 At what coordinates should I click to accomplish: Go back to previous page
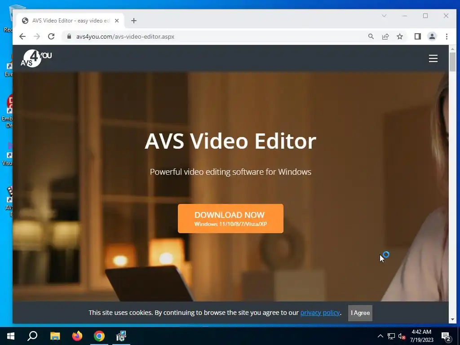(22, 36)
